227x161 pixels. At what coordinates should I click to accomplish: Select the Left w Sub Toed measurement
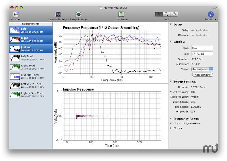click(x=31, y=86)
